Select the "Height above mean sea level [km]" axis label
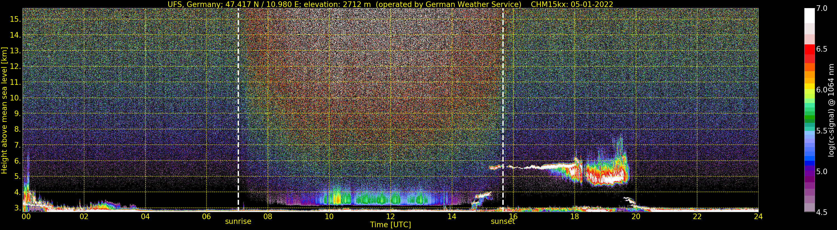Viewport: 837px width, 230px height. pyautogui.click(x=4, y=110)
